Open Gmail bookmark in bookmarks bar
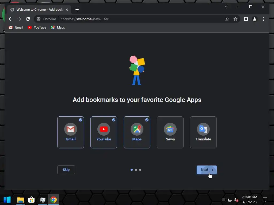The width and height of the screenshot is (274, 205). point(16,27)
